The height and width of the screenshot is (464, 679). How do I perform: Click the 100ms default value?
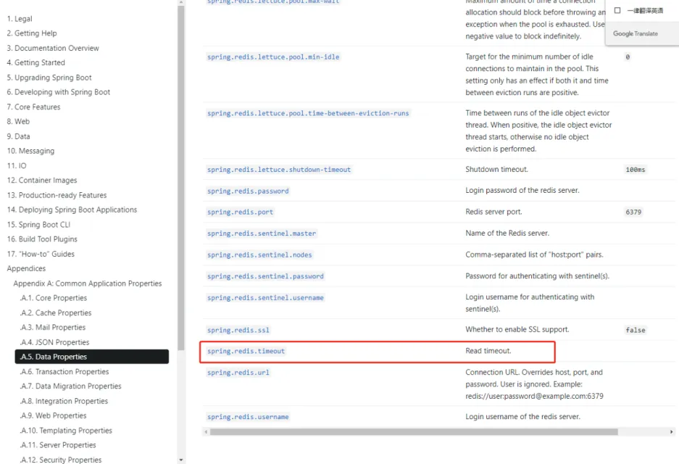point(636,170)
